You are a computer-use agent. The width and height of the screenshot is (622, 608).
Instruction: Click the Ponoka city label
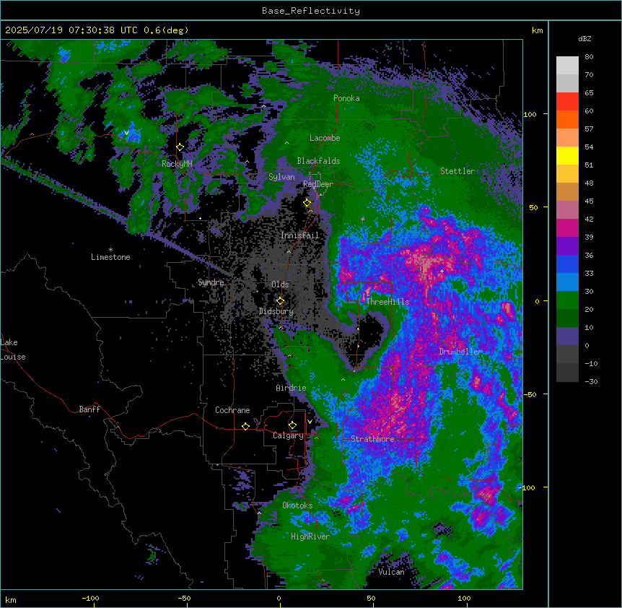click(x=346, y=98)
